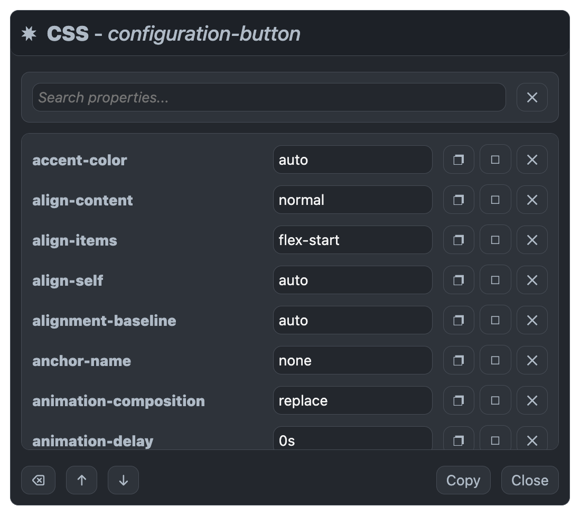Click the up arrow navigation icon
The image size is (580, 516).
[x=81, y=480]
